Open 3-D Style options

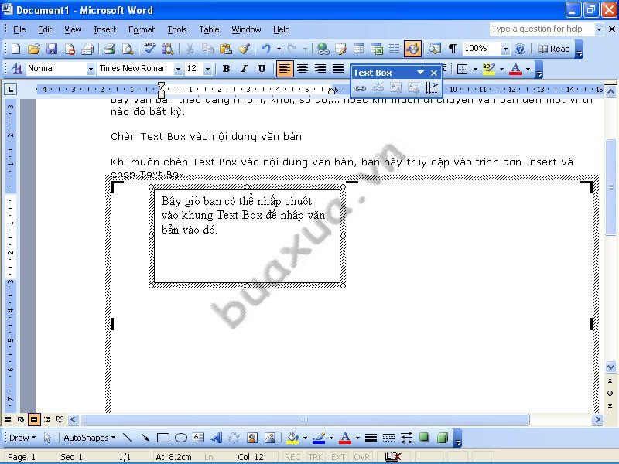pyautogui.click(x=443, y=437)
